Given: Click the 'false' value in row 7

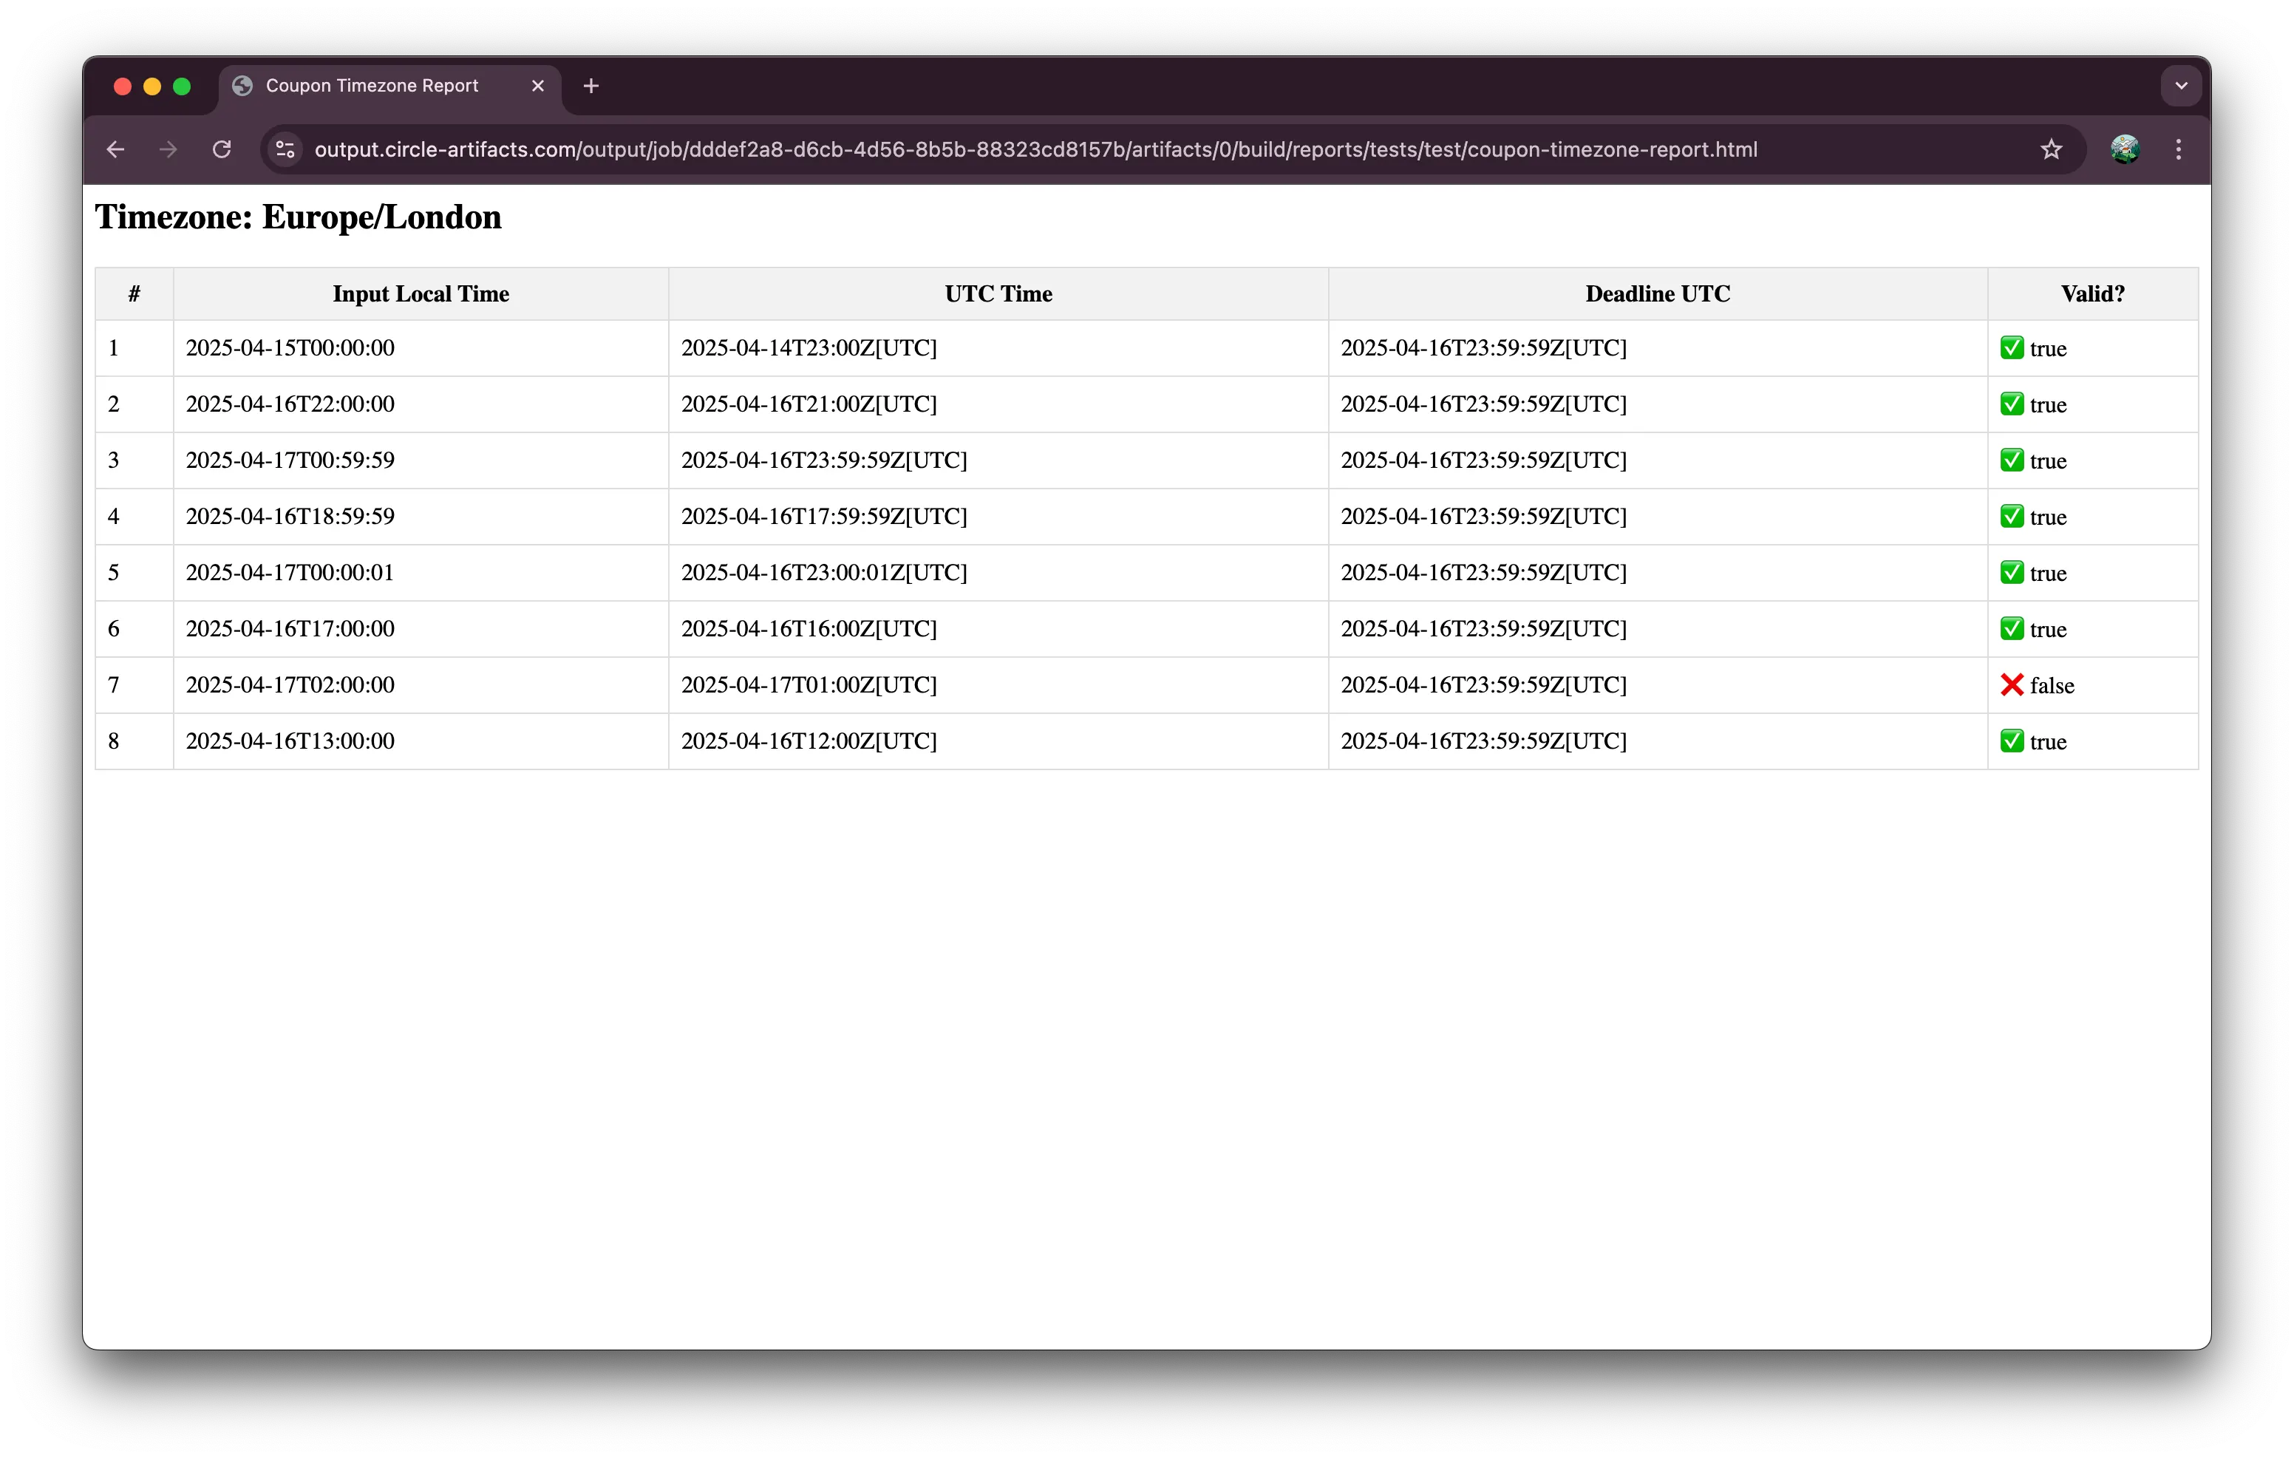Looking at the screenshot, I should click(x=2052, y=686).
